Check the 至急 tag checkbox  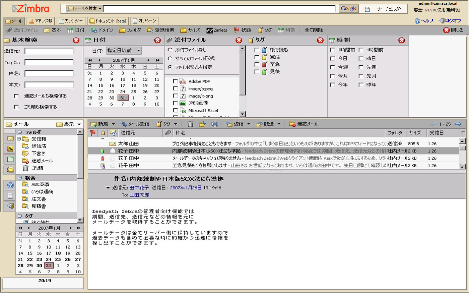click(x=257, y=64)
